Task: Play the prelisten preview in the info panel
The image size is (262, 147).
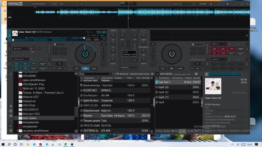Action: point(206,74)
